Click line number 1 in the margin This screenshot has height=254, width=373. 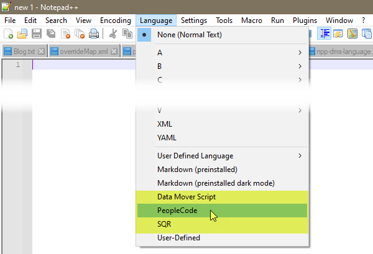[x=18, y=65]
